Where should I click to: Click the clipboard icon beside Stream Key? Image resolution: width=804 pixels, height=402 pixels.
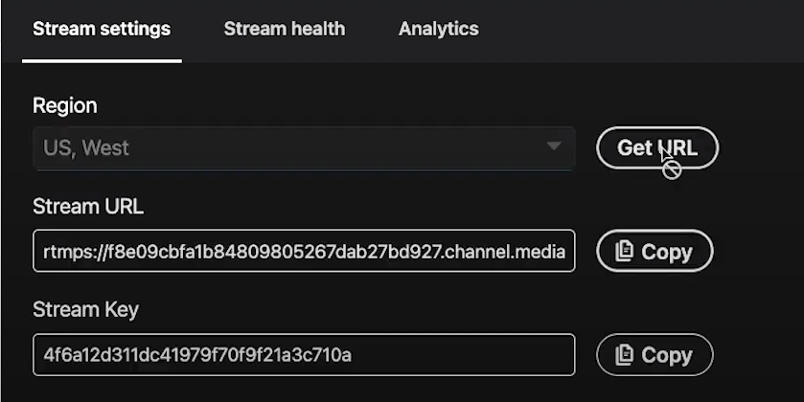point(624,355)
